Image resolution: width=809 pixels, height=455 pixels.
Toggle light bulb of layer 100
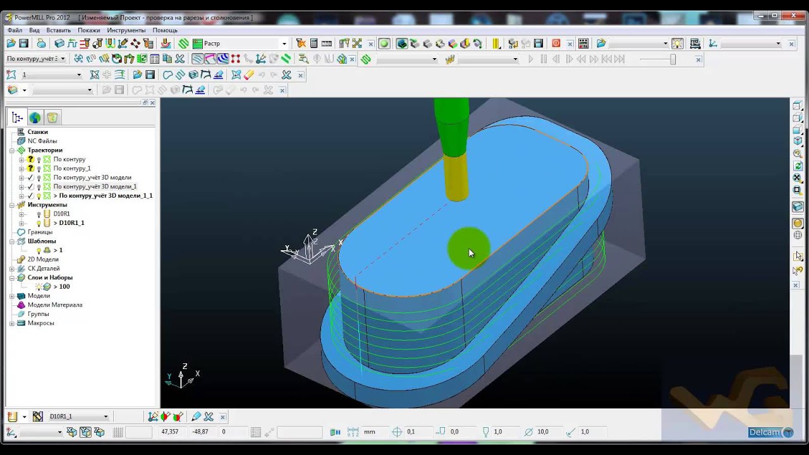[39, 287]
